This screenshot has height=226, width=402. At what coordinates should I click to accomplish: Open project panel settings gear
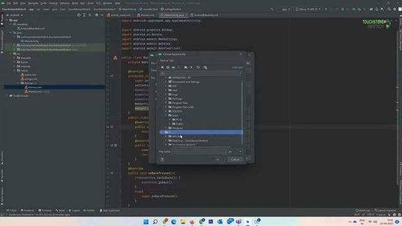[97, 15]
